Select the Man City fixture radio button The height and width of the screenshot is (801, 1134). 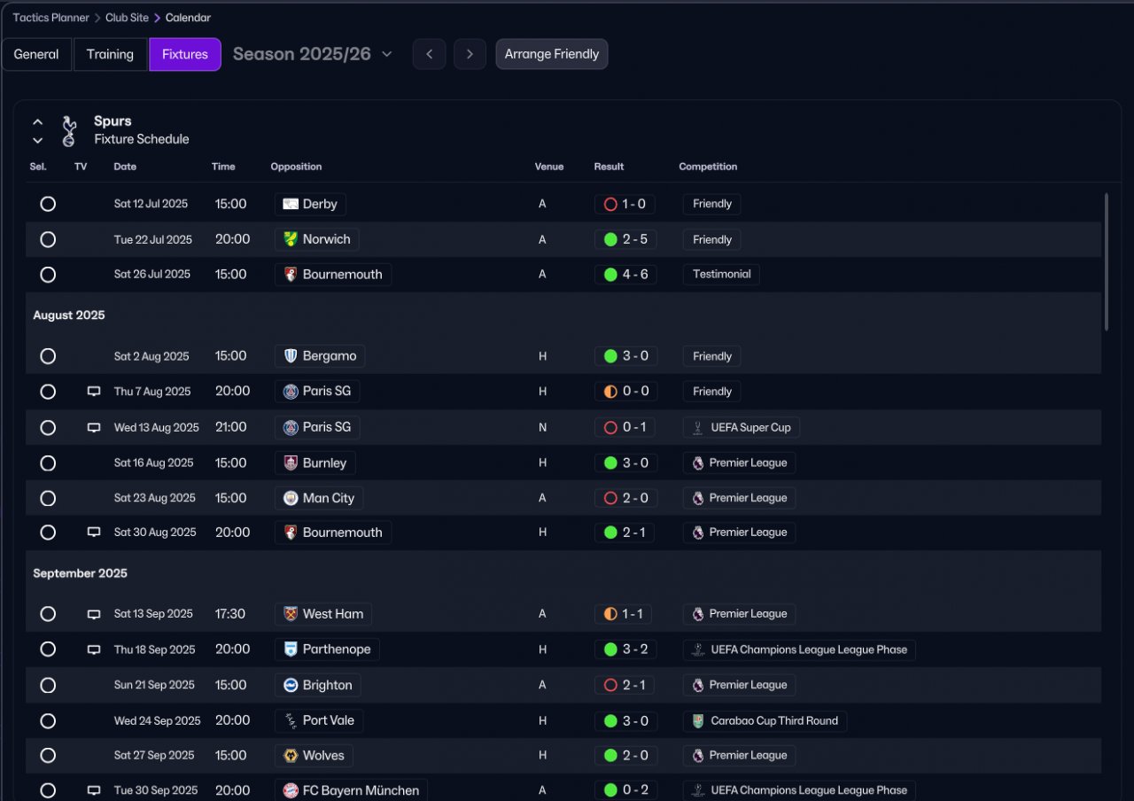[48, 498]
